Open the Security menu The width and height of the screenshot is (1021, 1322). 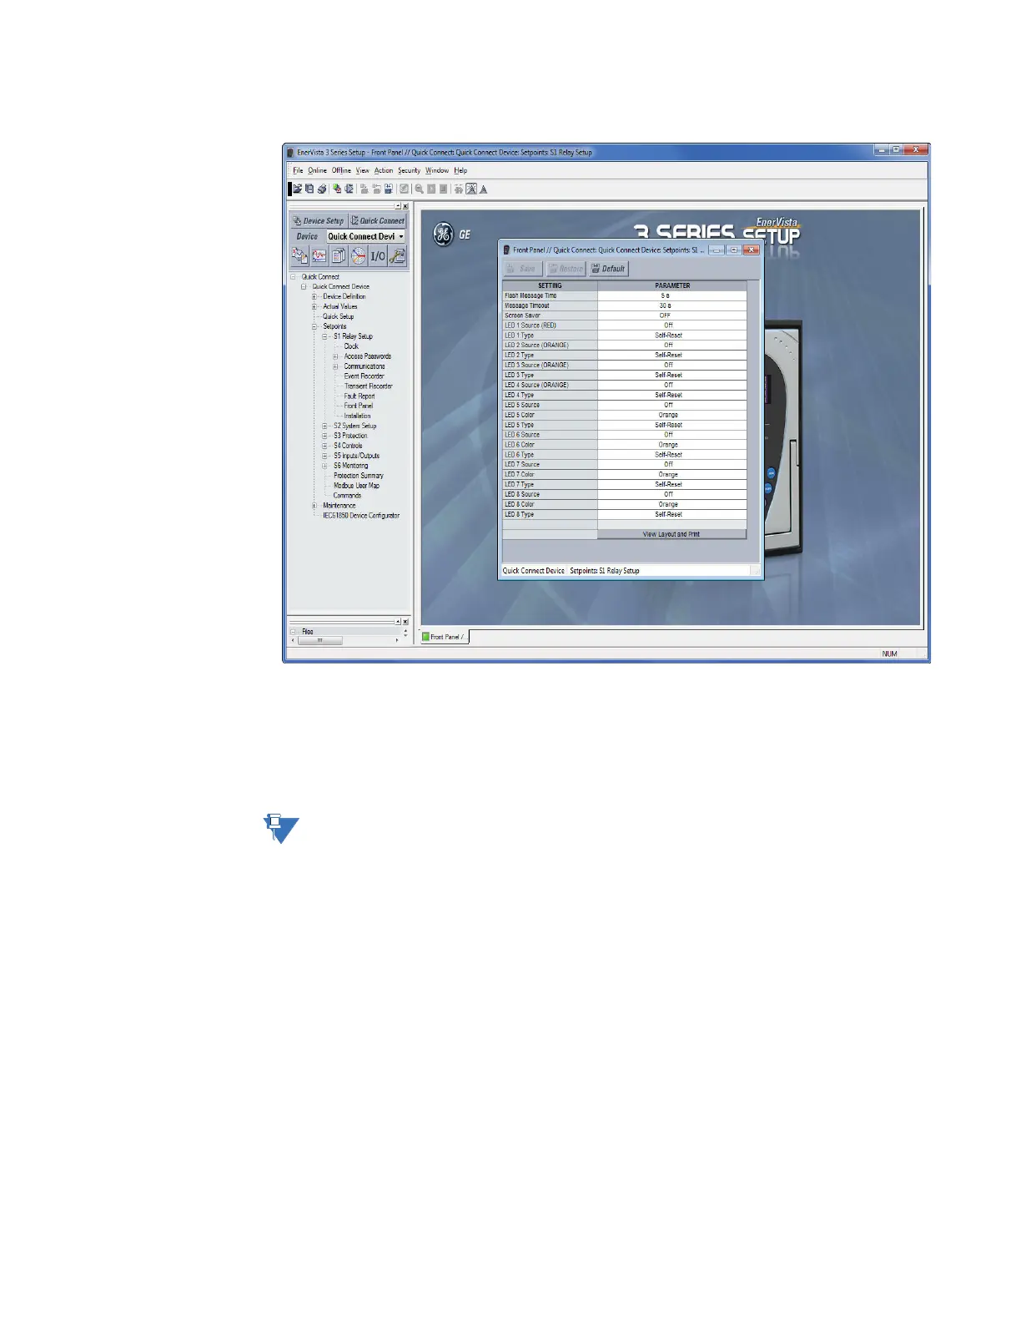pyautogui.click(x=409, y=170)
